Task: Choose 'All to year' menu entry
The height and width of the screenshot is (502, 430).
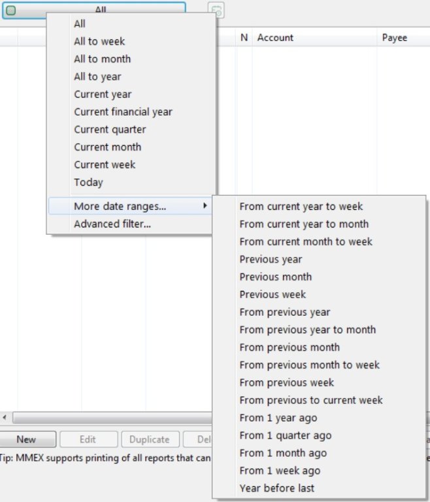Action: 131,76
